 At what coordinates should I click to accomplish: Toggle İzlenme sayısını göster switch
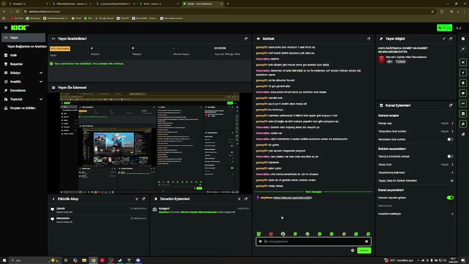[x=450, y=198]
